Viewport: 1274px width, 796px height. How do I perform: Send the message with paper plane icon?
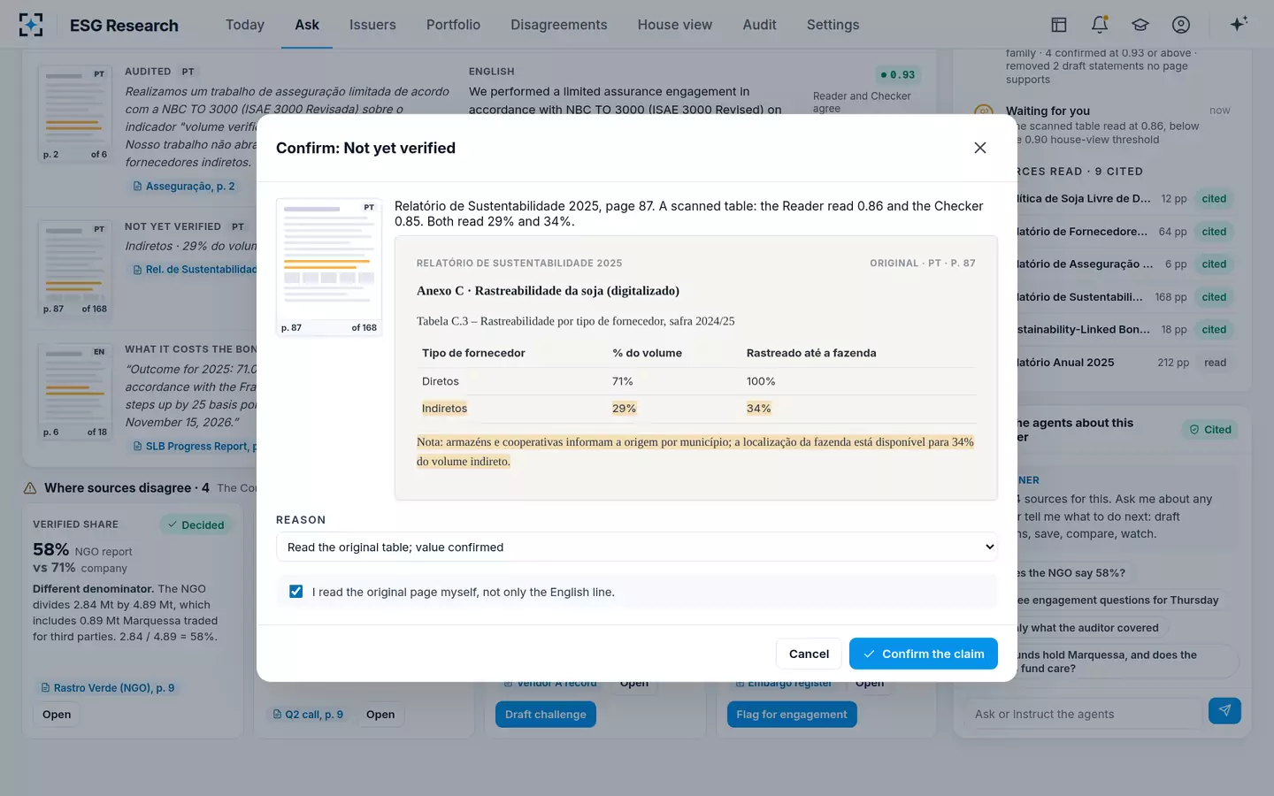click(1224, 710)
